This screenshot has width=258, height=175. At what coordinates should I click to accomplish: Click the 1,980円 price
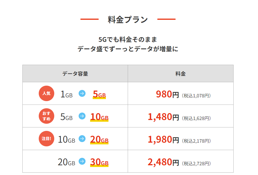163,139
